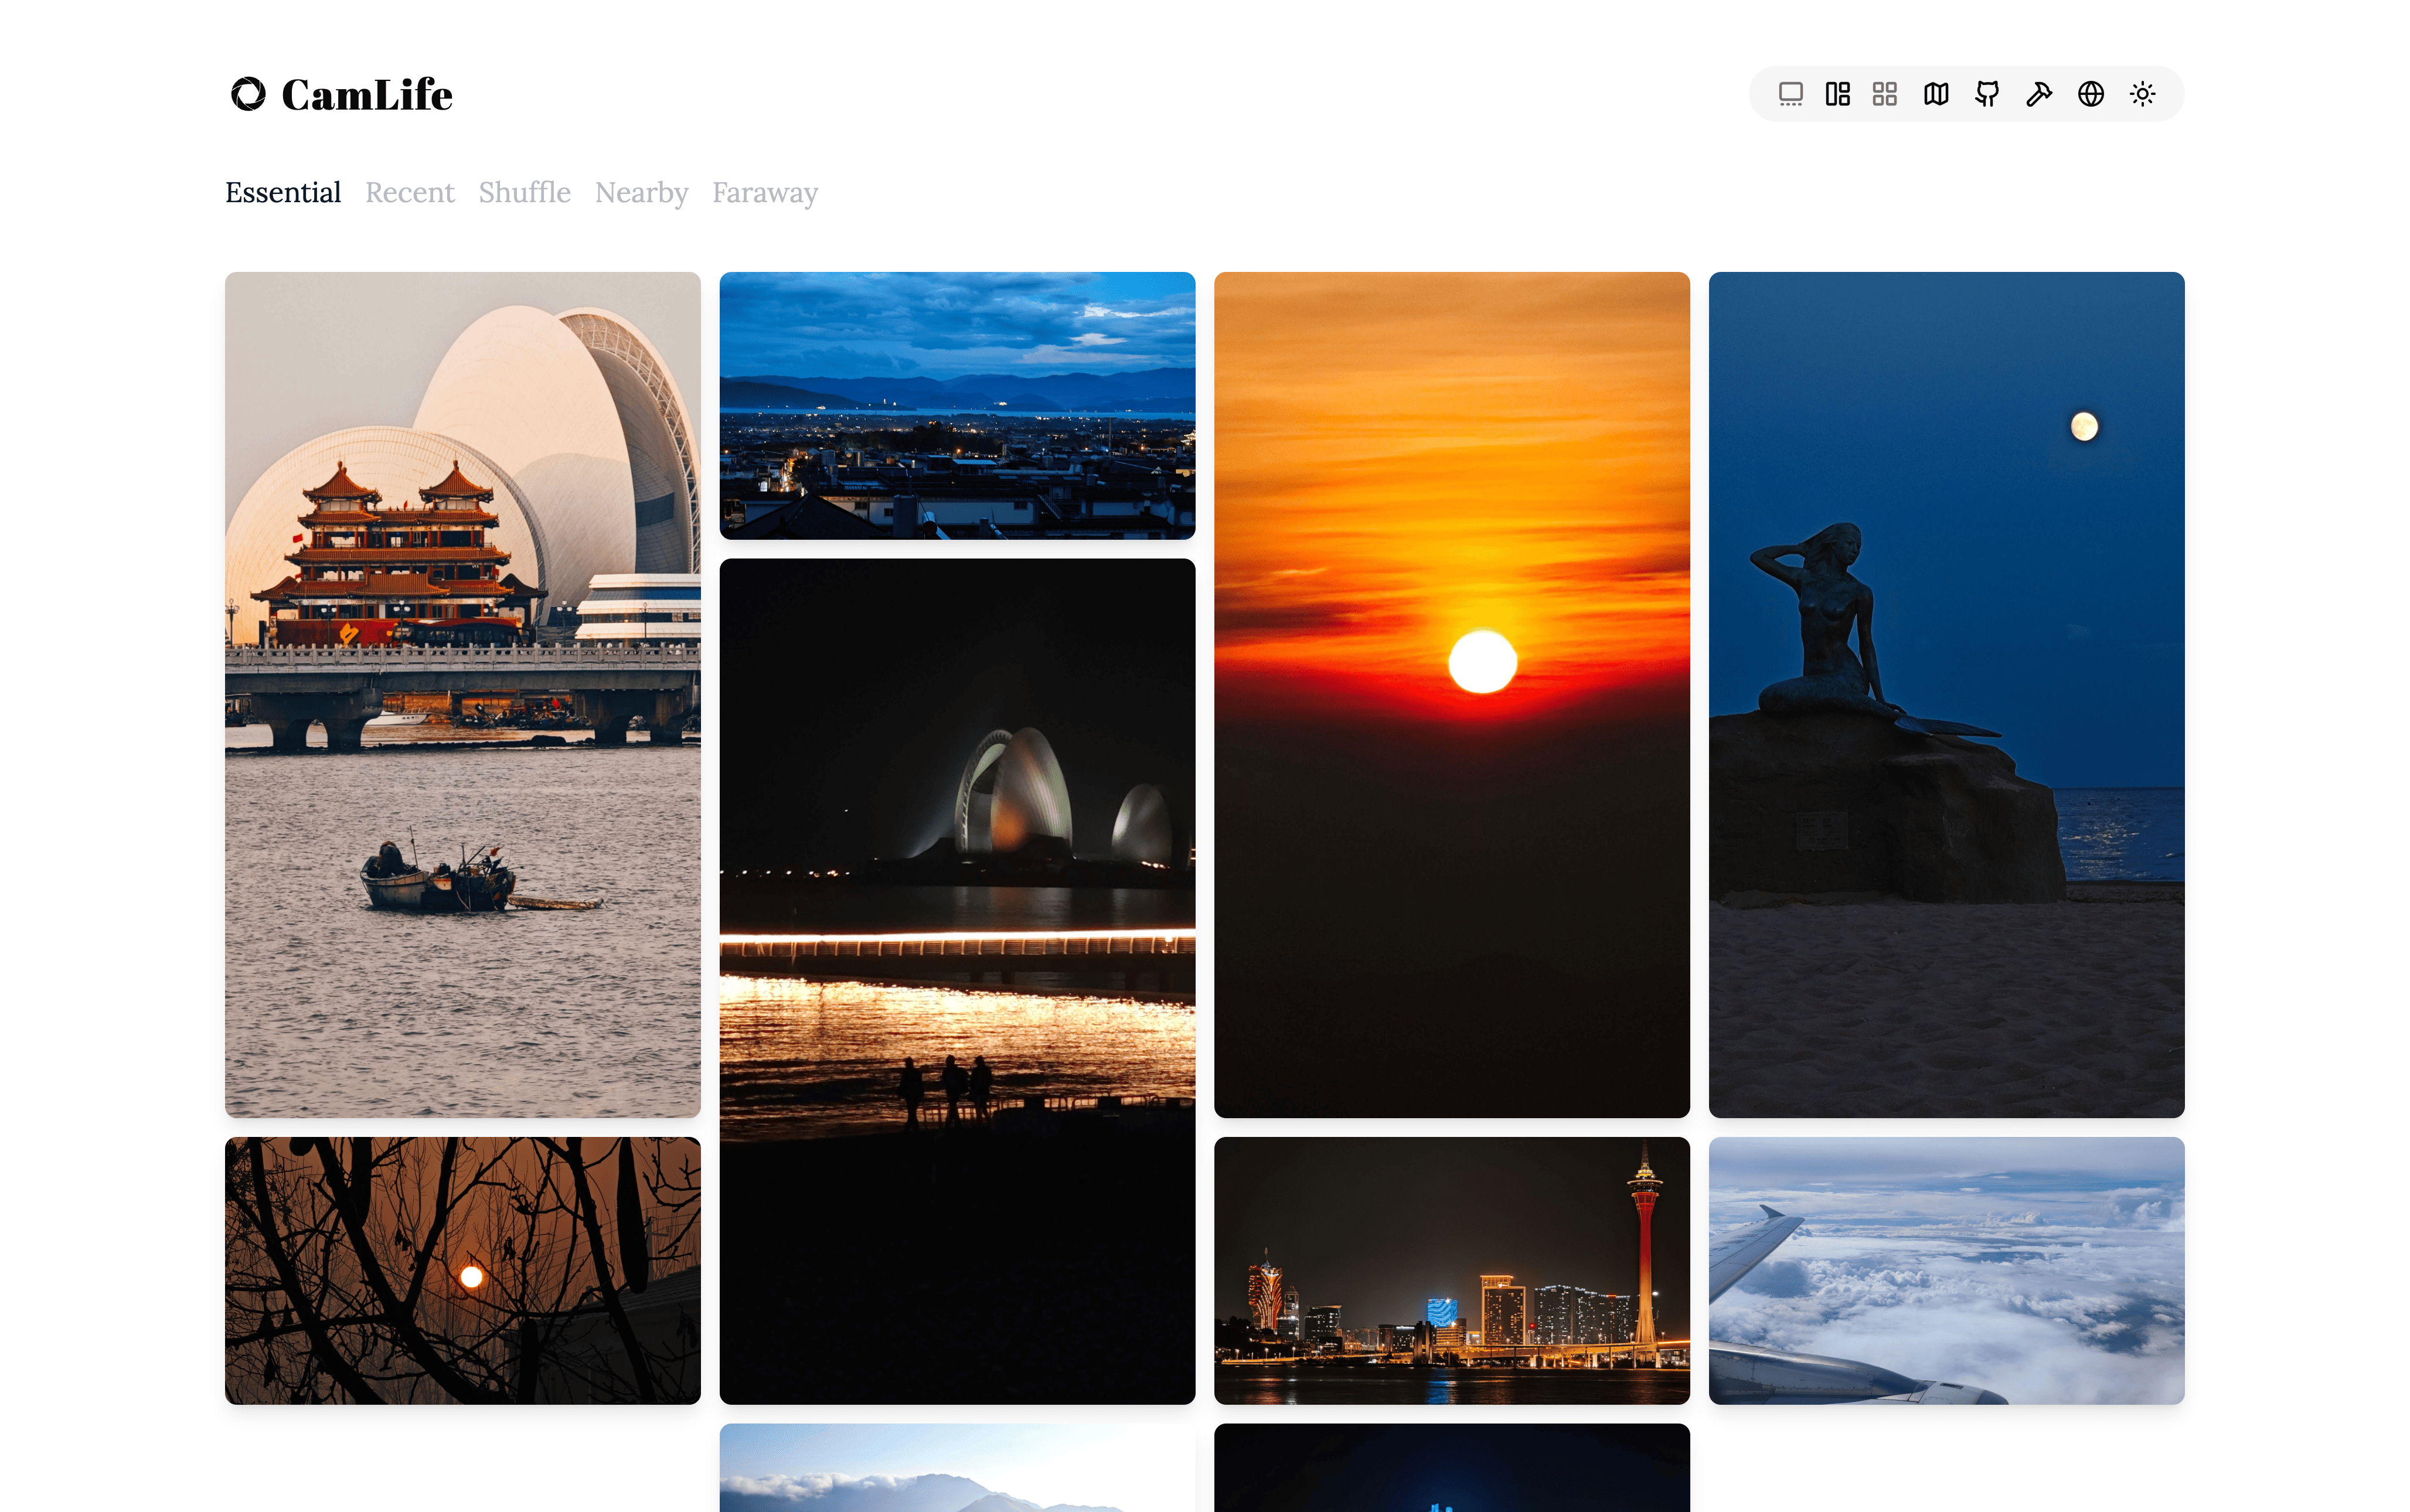The height and width of the screenshot is (1512, 2410).
Task: Select the grid layout view
Action: tap(1886, 93)
